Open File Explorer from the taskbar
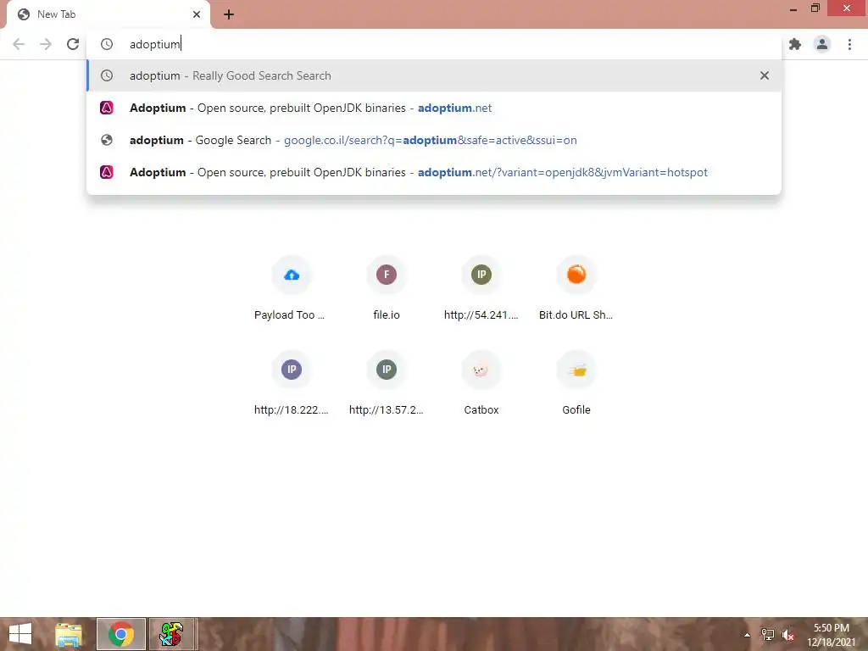Screen dimensions: 868x651 tap(69, 634)
